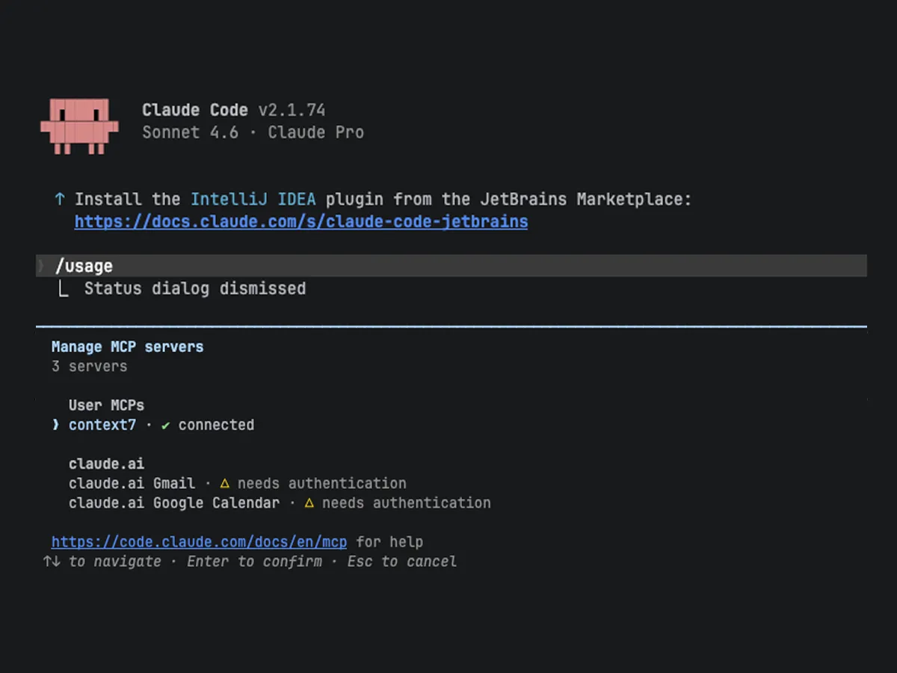Click the User MCPs group heading
897x673 pixels.
(x=106, y=405)
